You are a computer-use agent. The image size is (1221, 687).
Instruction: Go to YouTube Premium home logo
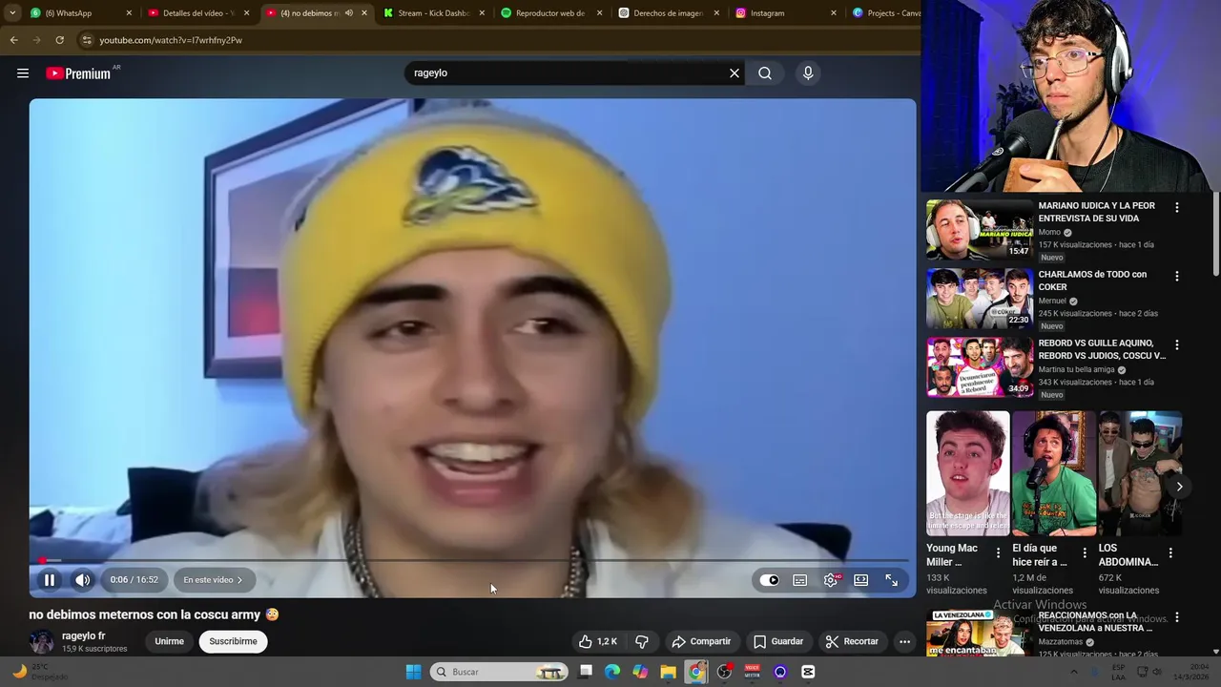click(x=78, y=73)
